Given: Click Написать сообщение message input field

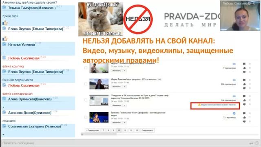Looking at the screenshot, I should [125, 143].
